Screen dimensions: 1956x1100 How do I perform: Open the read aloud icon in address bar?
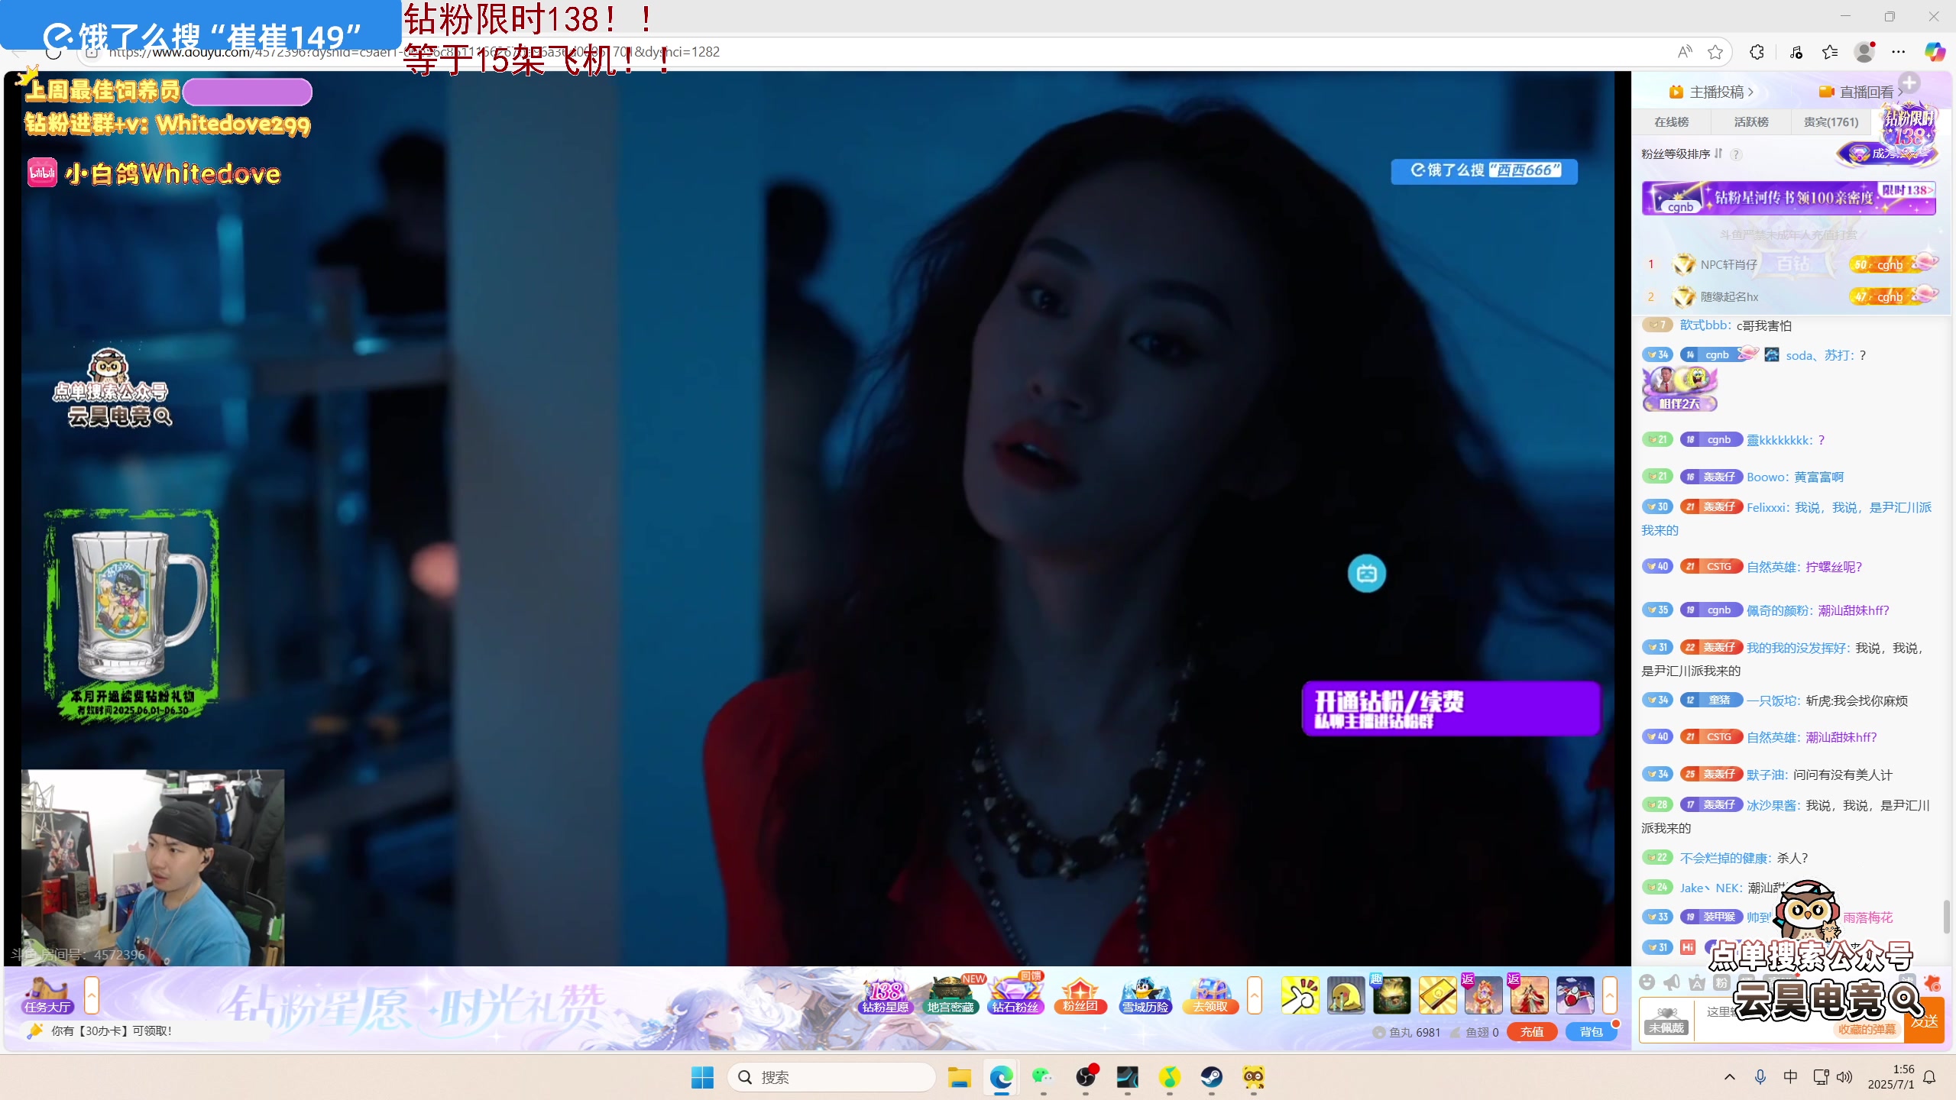1685,52
